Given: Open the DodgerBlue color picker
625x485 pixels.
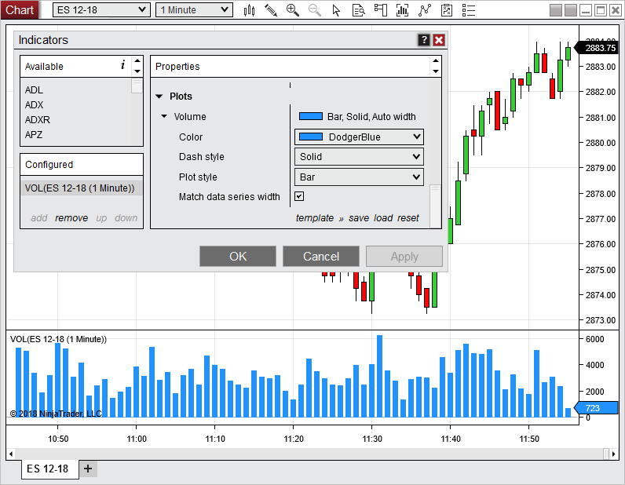Looking at the screenshot, I should (359, 137).
